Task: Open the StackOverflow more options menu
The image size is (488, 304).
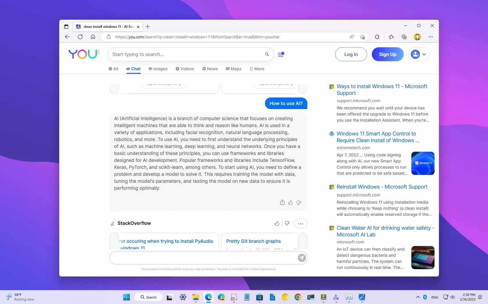Action: [300, 224]
